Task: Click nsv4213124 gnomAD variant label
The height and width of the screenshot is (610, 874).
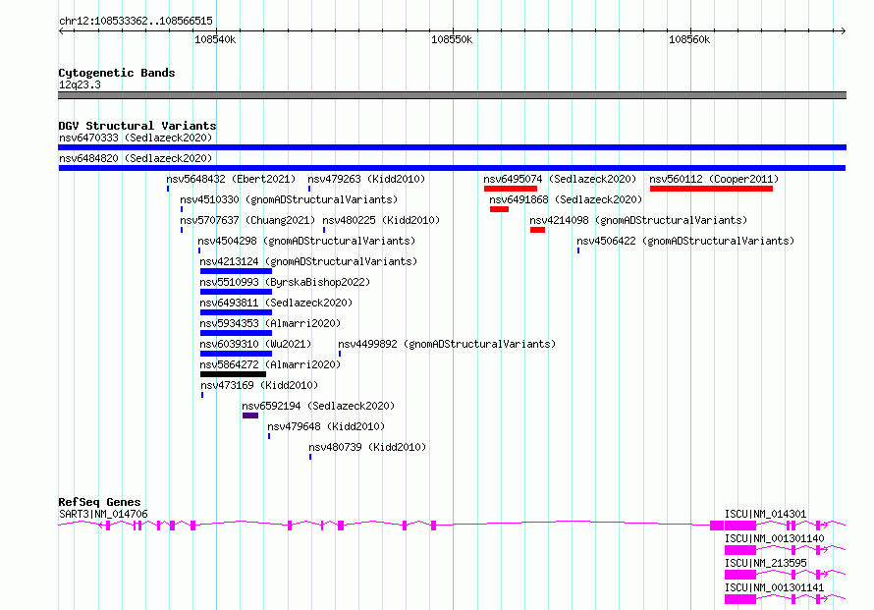Action: click(308, 261)
